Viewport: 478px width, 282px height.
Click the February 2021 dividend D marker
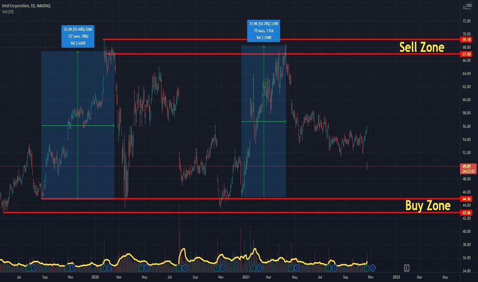pyautogui.click(x=259, y=268)
